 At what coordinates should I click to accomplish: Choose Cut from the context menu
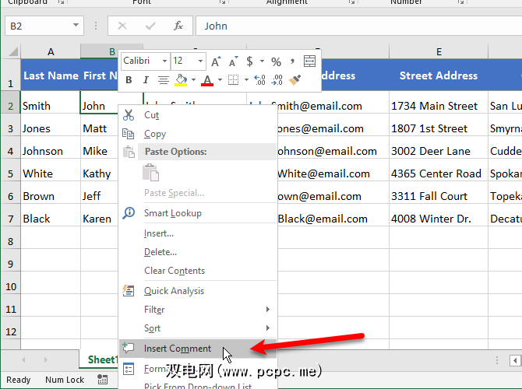(199, 115)
